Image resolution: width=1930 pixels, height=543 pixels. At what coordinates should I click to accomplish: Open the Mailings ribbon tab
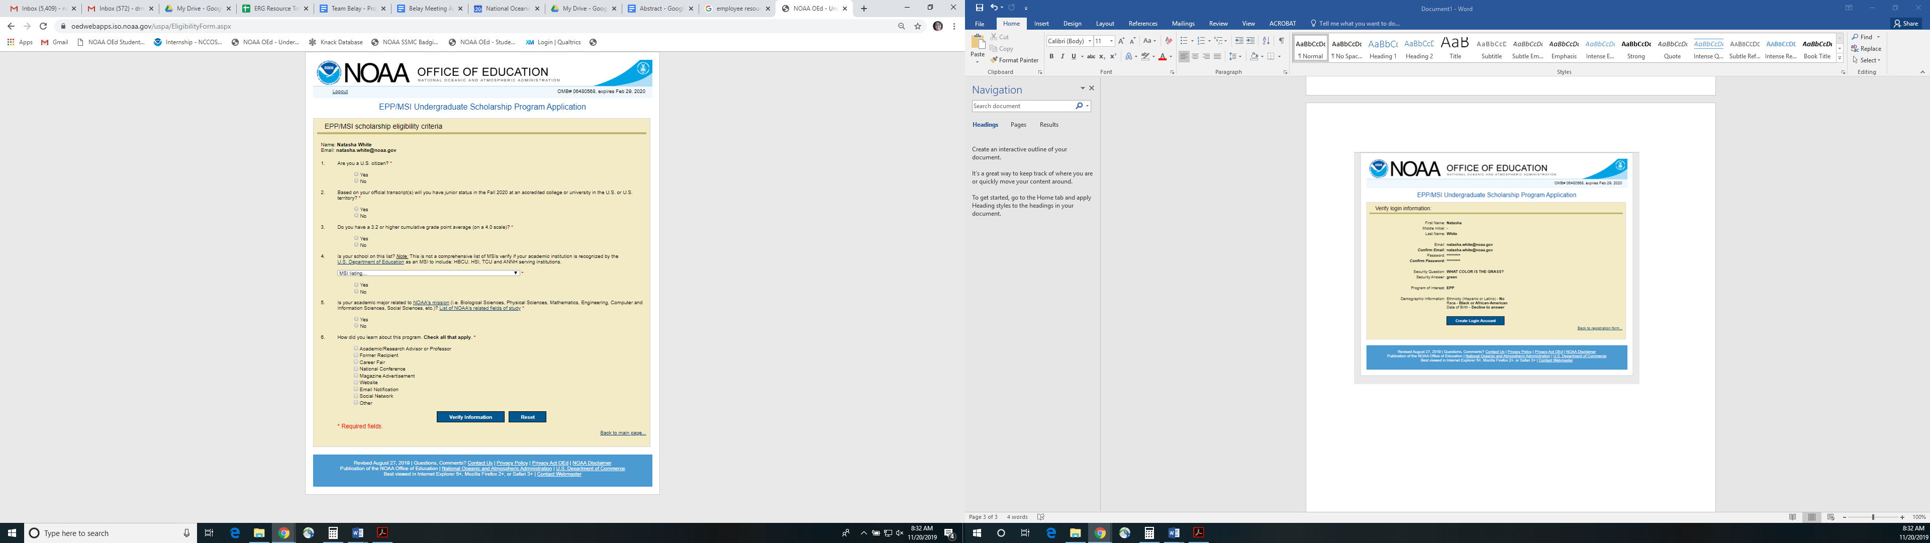[1183, 23]
